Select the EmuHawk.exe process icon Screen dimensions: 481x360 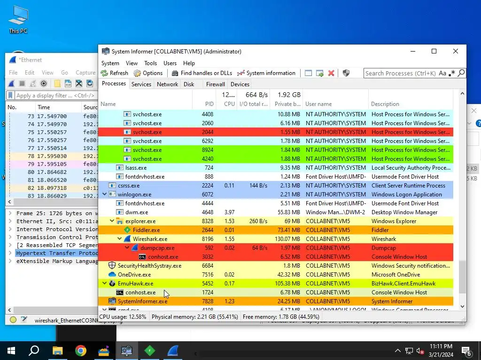(x=112, y=283)
